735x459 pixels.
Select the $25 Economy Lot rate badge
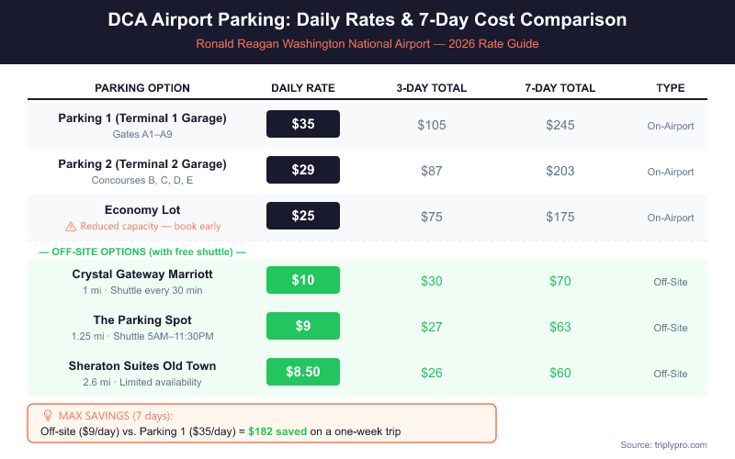[x=303, y=216]
